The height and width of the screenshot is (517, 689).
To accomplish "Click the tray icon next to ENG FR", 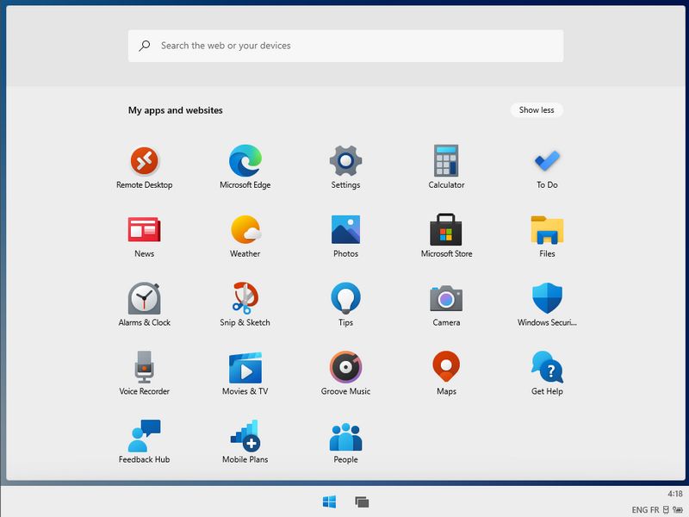I will click(x=666, y=509).
